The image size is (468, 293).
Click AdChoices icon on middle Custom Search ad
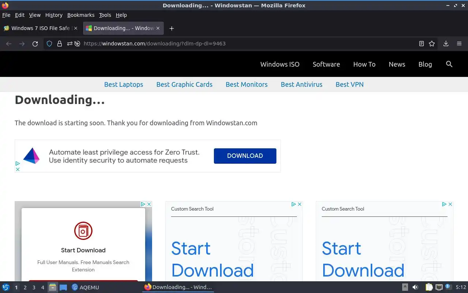click(x=294, y=204)
